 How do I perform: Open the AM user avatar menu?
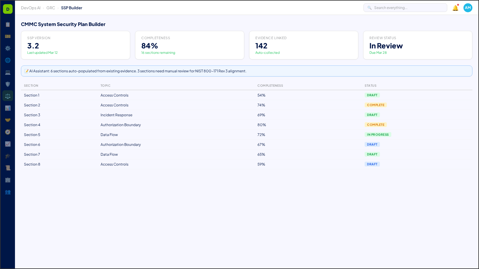tap(468, 8)
